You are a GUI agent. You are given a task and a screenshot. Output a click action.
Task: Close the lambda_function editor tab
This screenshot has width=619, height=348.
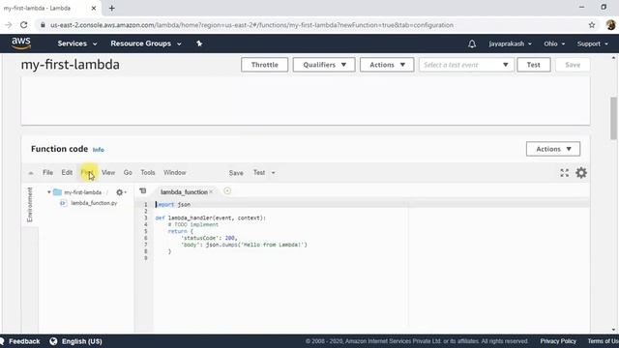(x=211, y=191)
